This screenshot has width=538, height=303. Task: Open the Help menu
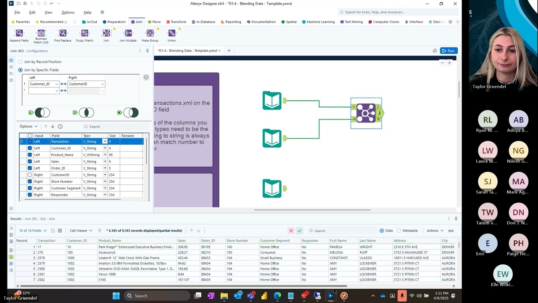point(87,12)
